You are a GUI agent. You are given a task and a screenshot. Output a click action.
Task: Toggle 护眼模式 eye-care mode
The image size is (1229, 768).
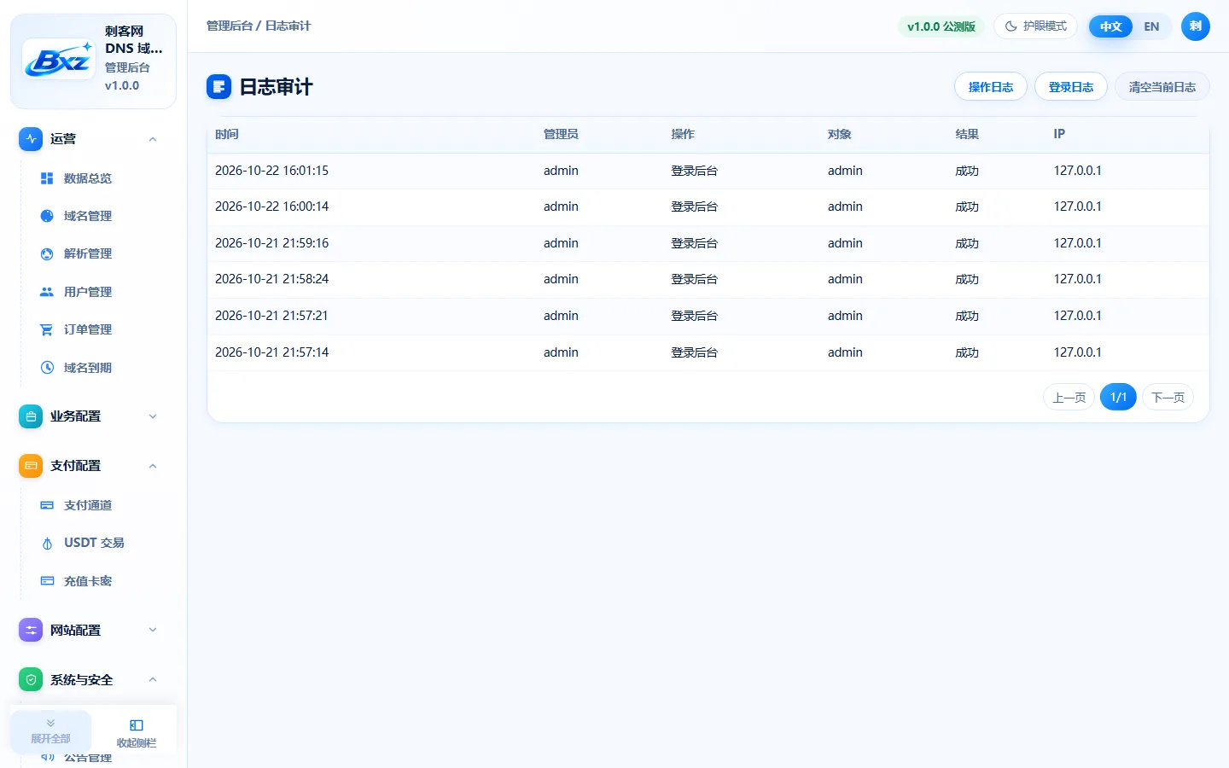(1035, 26)
